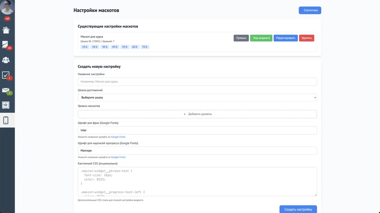Viewport: 380px width, 213px height.
Task: Open the tasks checkmark sidebar icon
Action: click(6, 75)
